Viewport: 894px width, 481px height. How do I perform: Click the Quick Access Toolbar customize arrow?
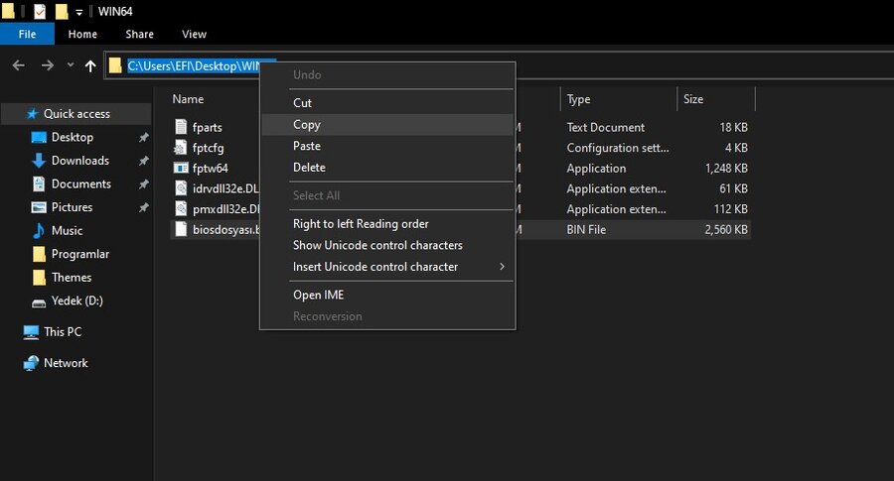[79, 12]
